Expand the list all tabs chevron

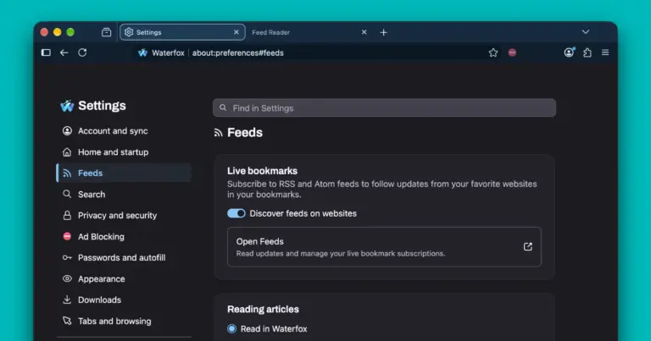(x=586, y=32)
